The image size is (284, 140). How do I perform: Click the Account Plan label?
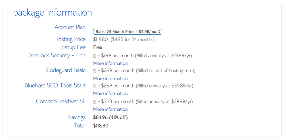coord(70,27)
